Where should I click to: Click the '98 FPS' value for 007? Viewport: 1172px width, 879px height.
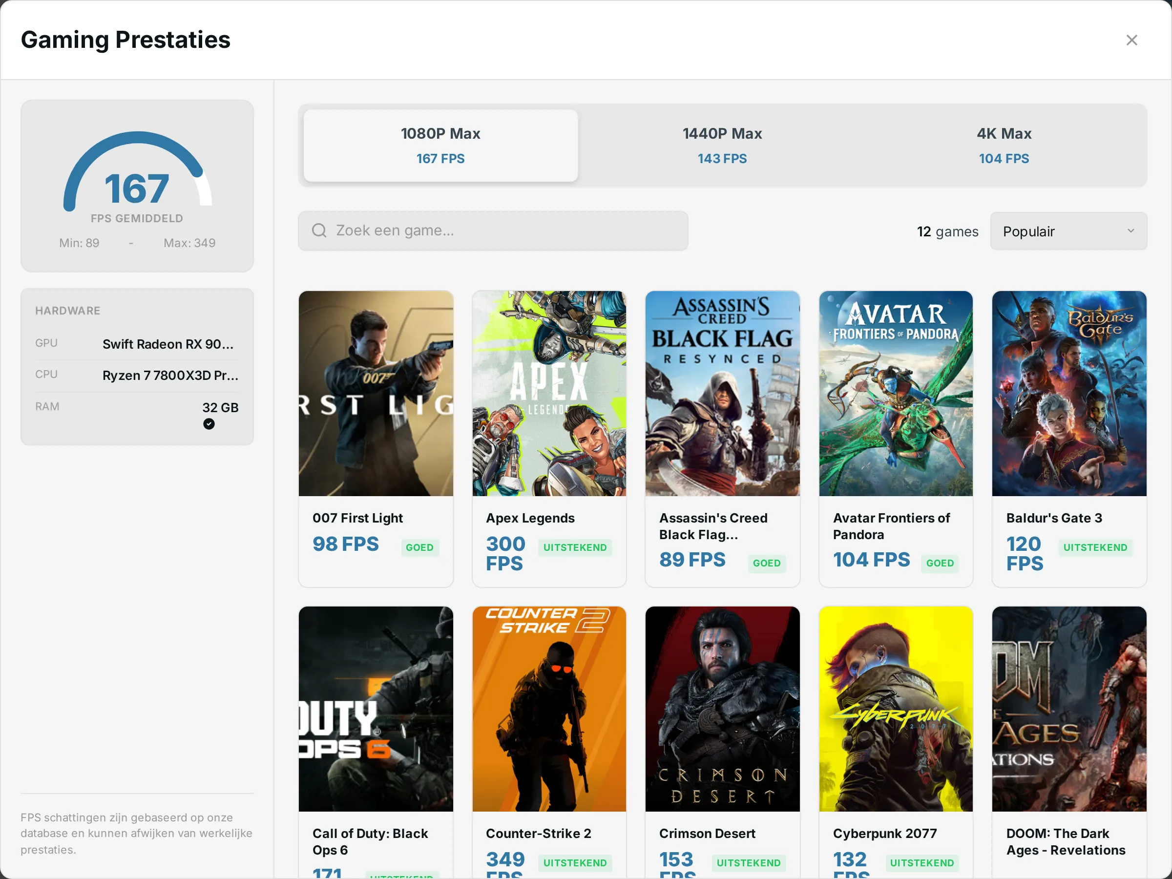(x=345, y=544)
